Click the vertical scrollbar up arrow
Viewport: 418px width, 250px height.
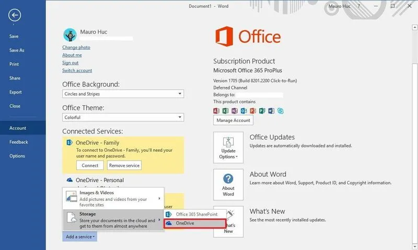coord(415,27)
